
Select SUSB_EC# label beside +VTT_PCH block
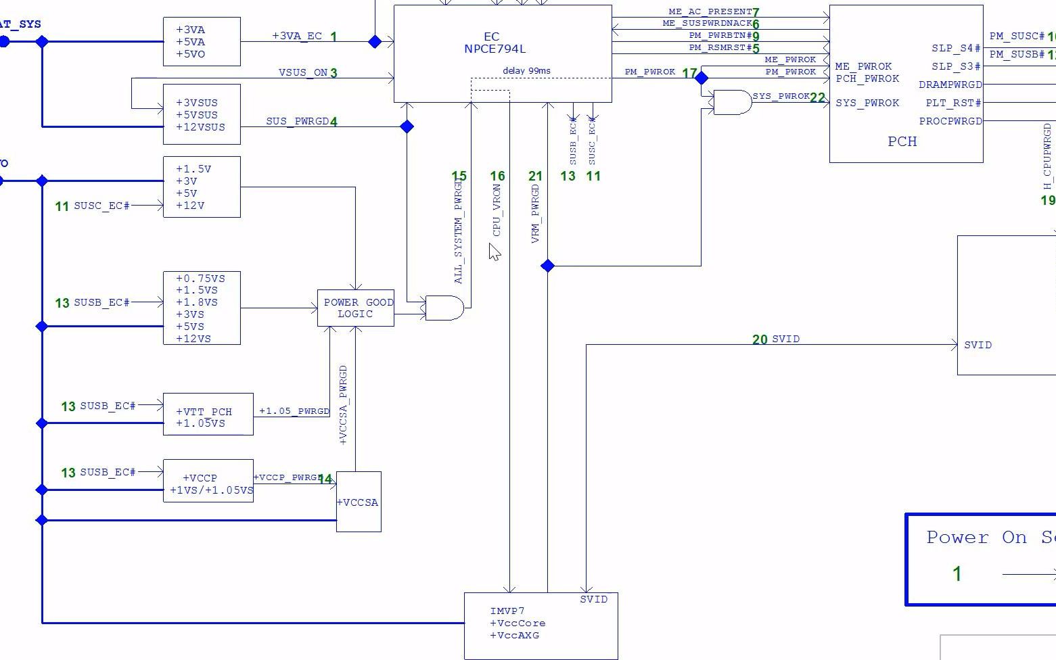pyautogui.click(x=108, y=406)
